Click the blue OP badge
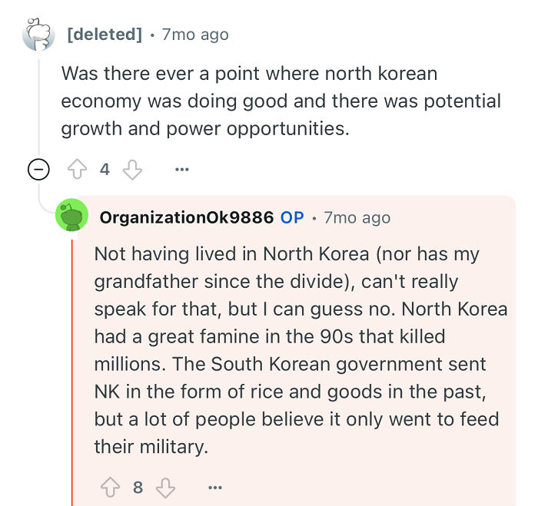This screenshot has height=506, width=538. coord(292,217)
